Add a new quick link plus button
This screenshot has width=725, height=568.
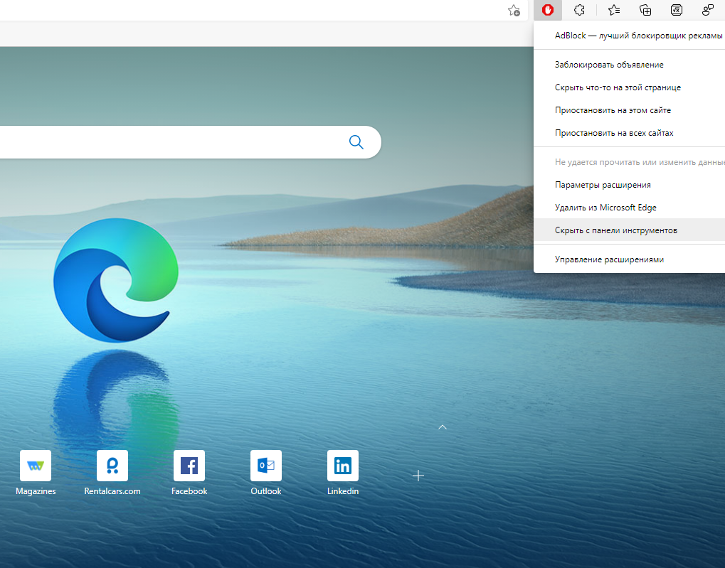[418, 476]
